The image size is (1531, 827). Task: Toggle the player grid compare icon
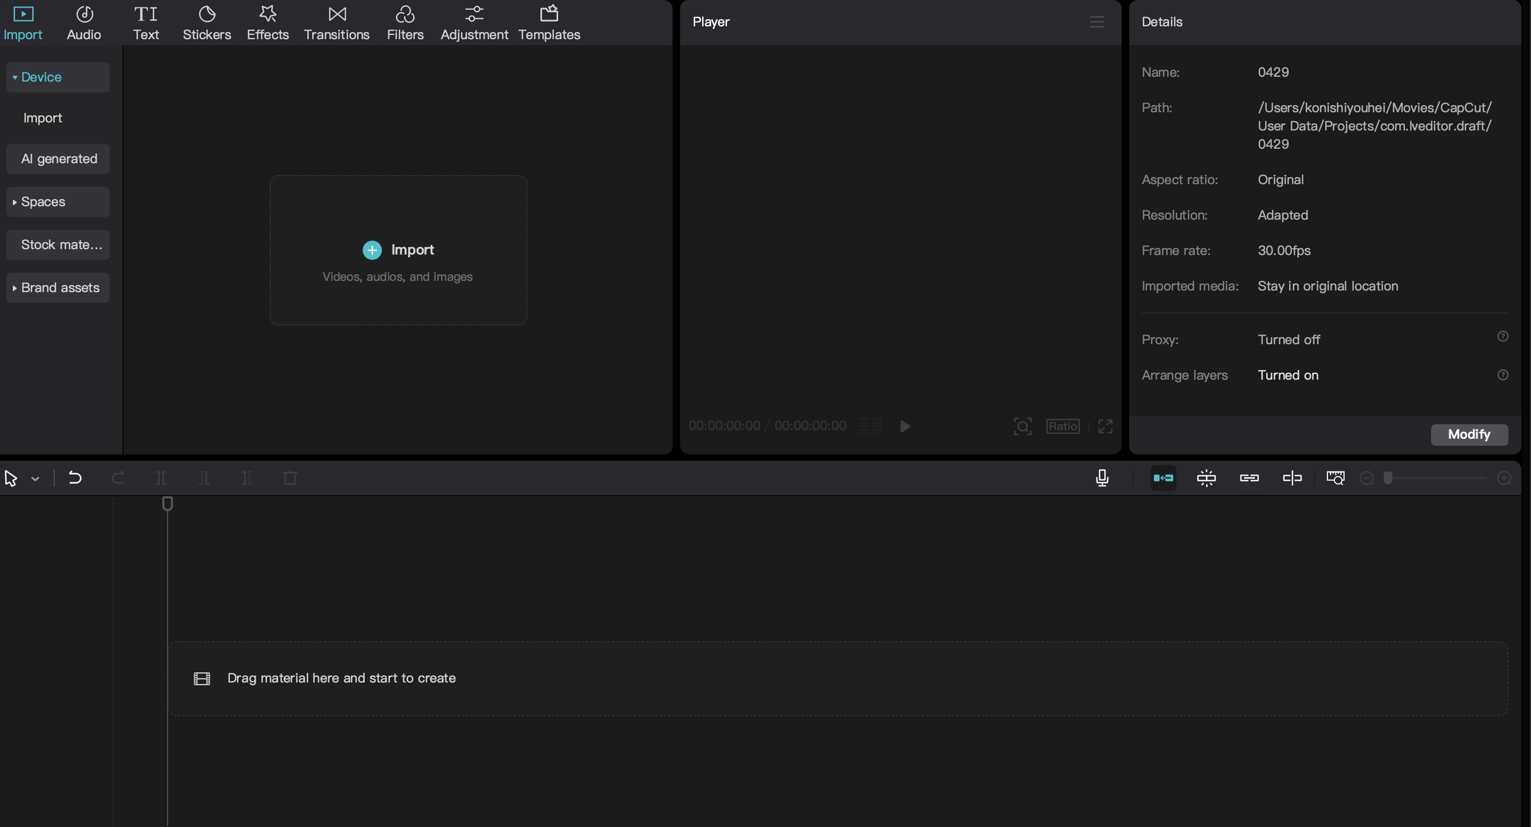[x=870, y=426]
